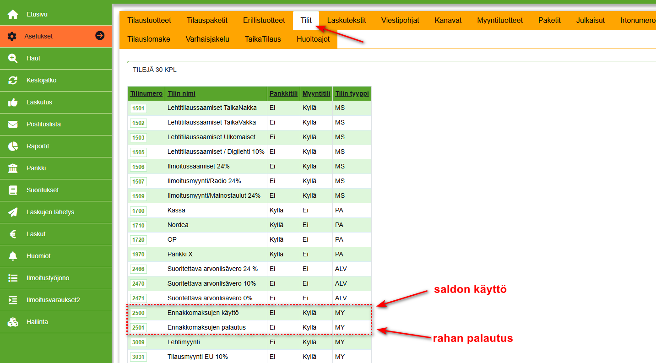The image size is (656, 363).
Task: Open the Tilauslomake tab
Action: coord(149,39)
